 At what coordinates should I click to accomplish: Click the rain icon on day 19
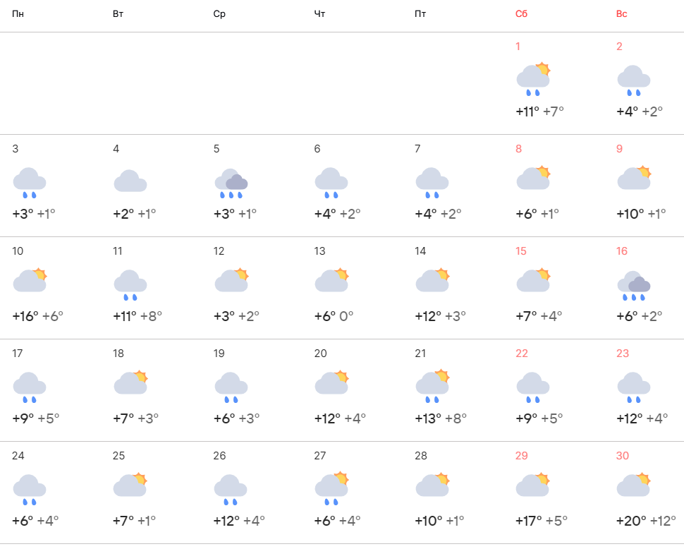231,387
